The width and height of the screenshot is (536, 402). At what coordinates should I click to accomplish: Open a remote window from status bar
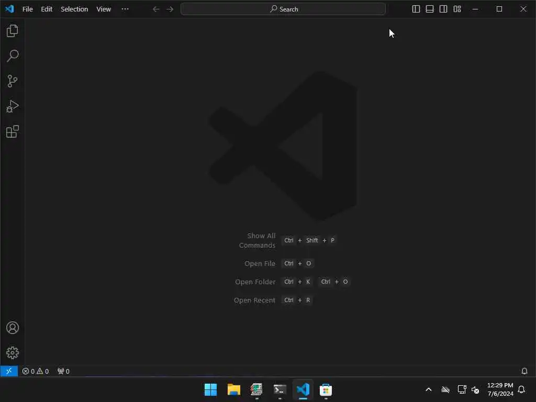[x=9, y=371]
